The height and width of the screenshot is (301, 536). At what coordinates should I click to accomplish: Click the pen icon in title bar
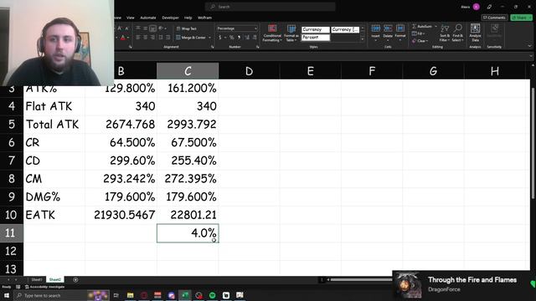489,7
